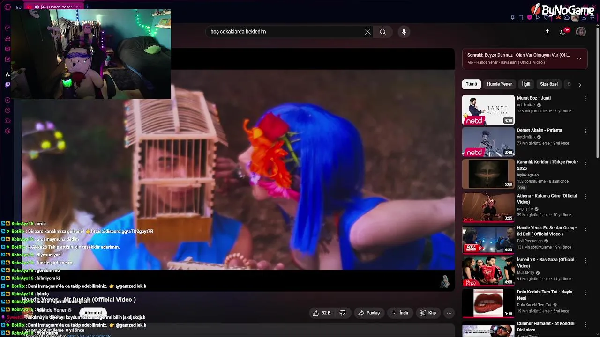The width and height of the screenshot is (600, 337).
Task: Expand the Sonraki queue panel chevron
Action: (x=579, y=59)
